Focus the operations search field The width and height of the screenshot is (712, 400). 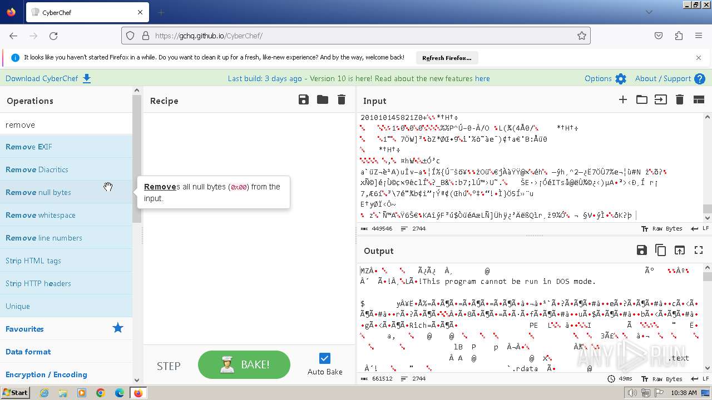pyautogui.click(x=66, y=124)
